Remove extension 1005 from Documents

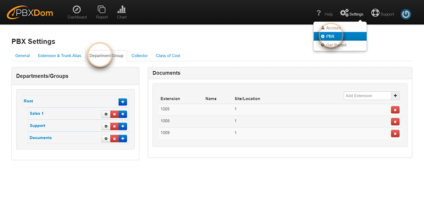395,110
